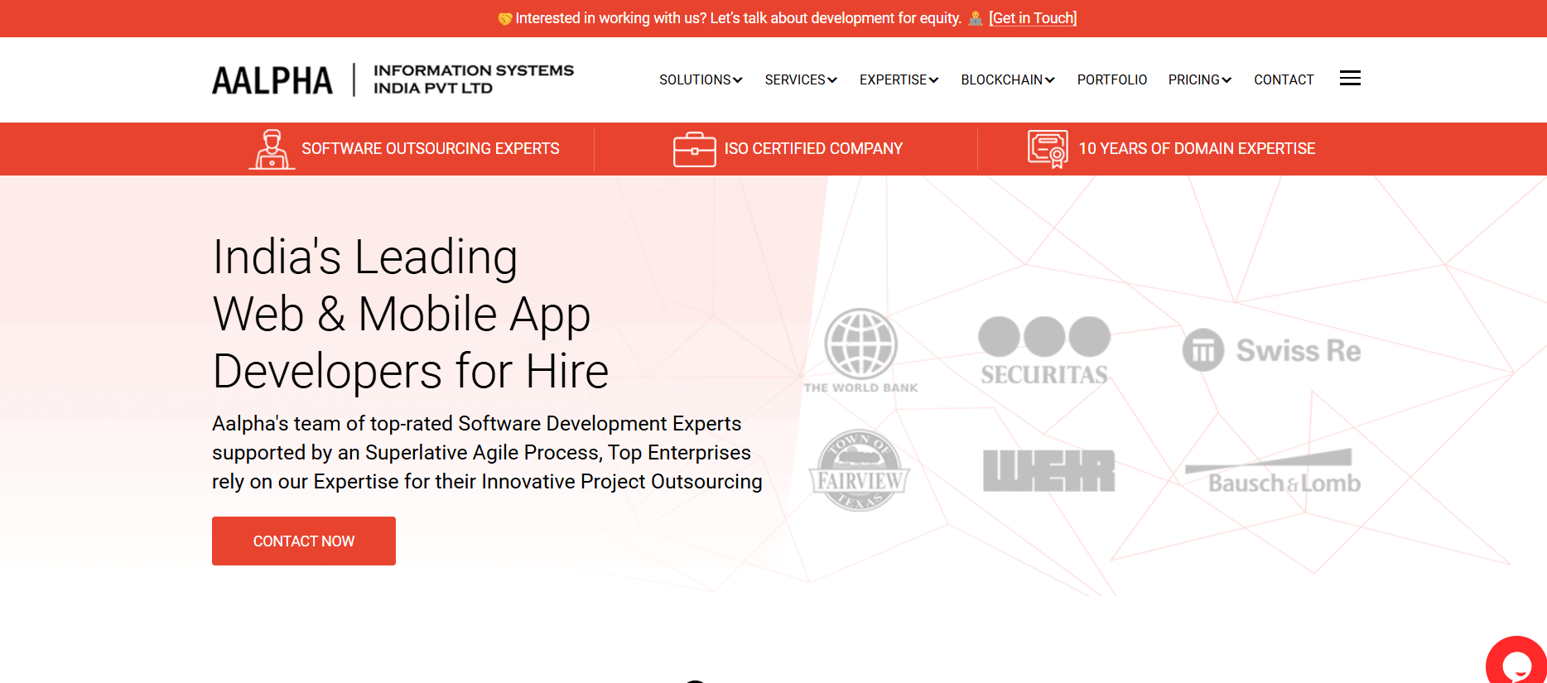Click the Town of Fairview logo
The width and height of the screenshot is (1547, 683).
[x=859, y=470]
